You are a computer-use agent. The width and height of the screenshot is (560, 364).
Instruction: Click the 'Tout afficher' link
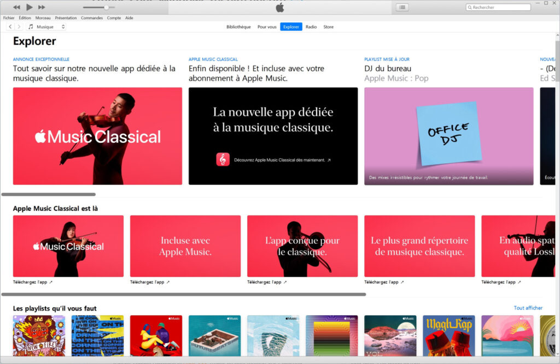[528, 308]
